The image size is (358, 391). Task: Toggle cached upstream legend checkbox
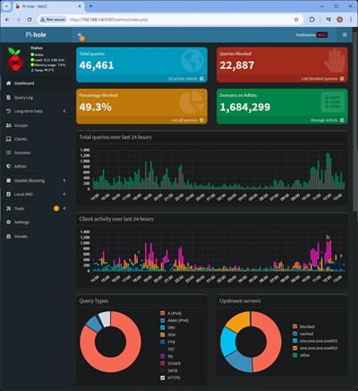coord(294,334)
